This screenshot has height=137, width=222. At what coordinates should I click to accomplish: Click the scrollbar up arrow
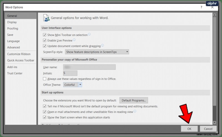(x=215, y=15)
